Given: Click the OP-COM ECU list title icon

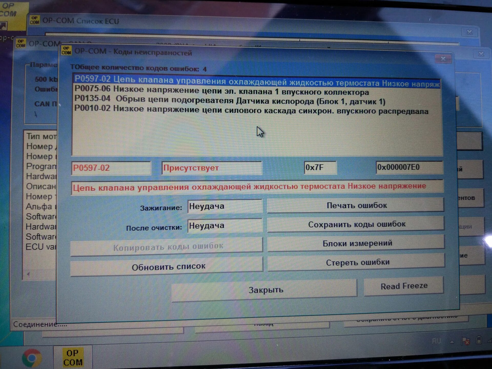Looking at the screenshot, I should (34, 20).
